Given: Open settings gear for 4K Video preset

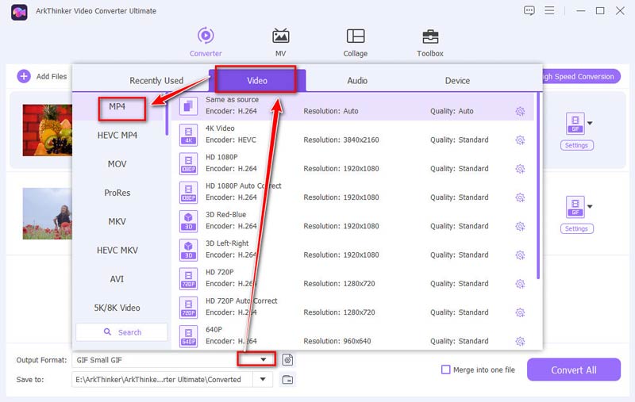Looking at the screenshot, I should tap(520, 140).
